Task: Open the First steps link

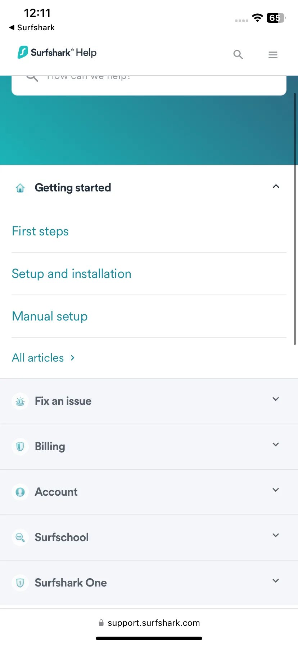Action: click(x=40, y=231)
